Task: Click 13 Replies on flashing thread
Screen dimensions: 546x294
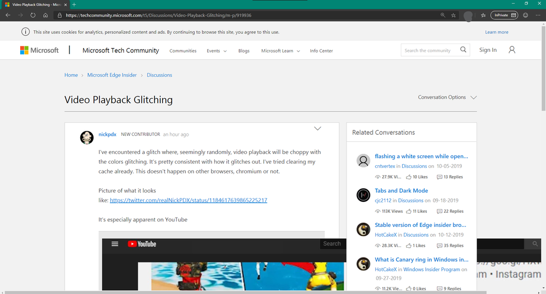Action: (450, 177)
